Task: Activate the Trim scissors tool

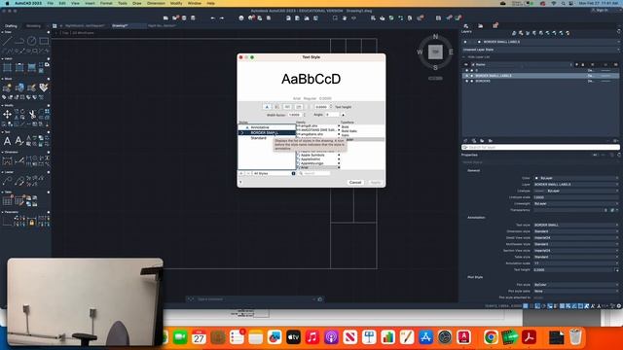Action: click(32, 115)
